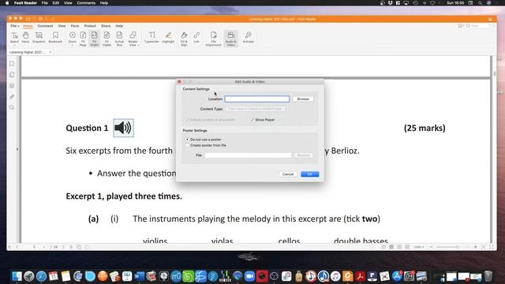Expand the Rotate View dropdown arrow

[138, 46]
